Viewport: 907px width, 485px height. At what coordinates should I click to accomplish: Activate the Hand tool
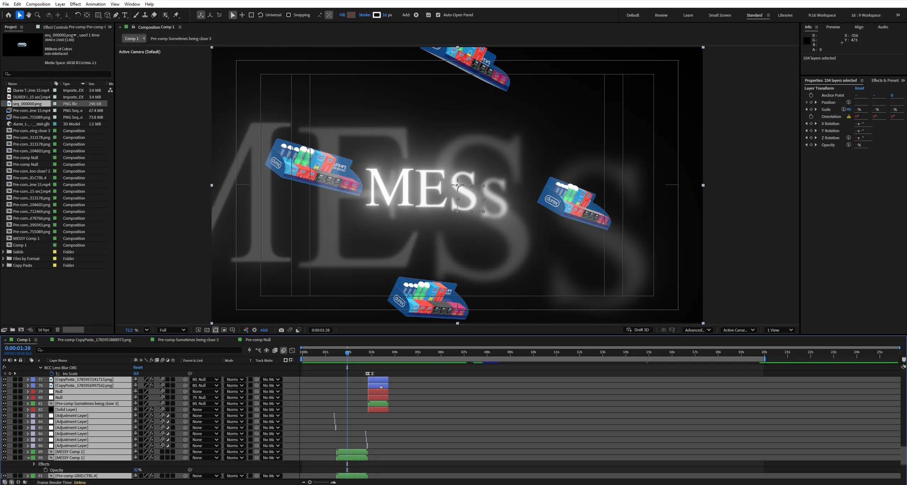click(x=28, y=15)
